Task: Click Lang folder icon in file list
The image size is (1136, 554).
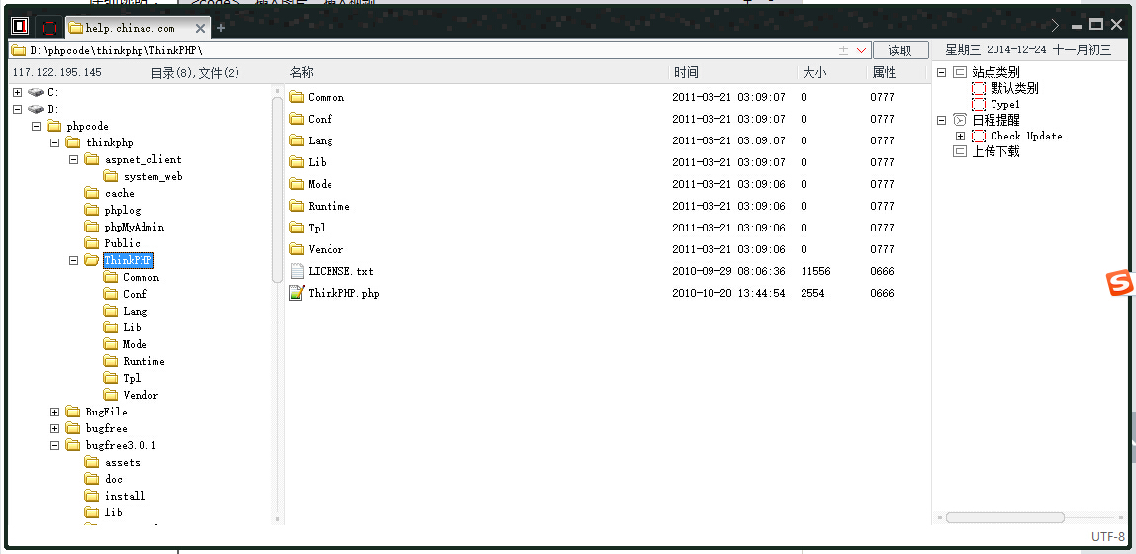Action: pos(296,140)
